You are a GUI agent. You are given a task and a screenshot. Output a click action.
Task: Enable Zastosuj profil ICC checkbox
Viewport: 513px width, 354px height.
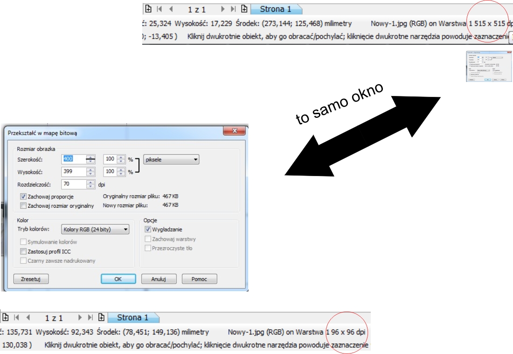point(23,252)
